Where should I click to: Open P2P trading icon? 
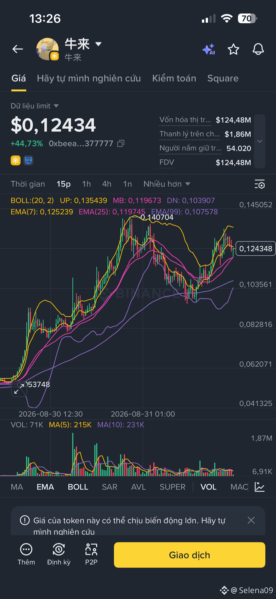pyautogui.click(x=91, y=549)
